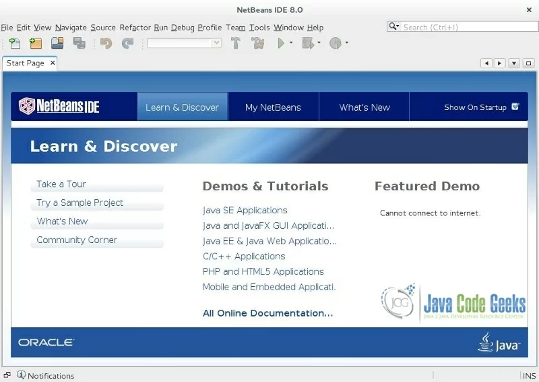539x382 pixels.
Task: Open Java EE & Java Web link
Action: click(270, 241)
